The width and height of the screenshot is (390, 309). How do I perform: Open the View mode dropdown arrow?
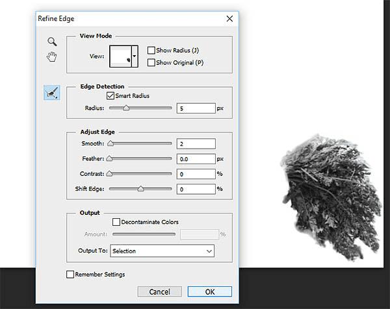[x=135, y=56]
